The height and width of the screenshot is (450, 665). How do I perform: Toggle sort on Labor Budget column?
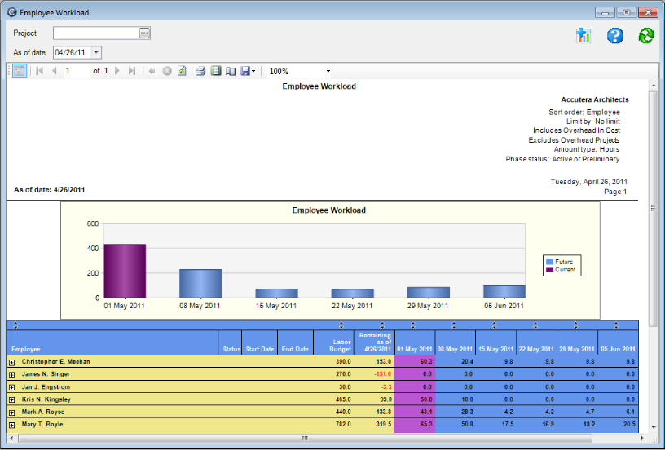[341, 325]
